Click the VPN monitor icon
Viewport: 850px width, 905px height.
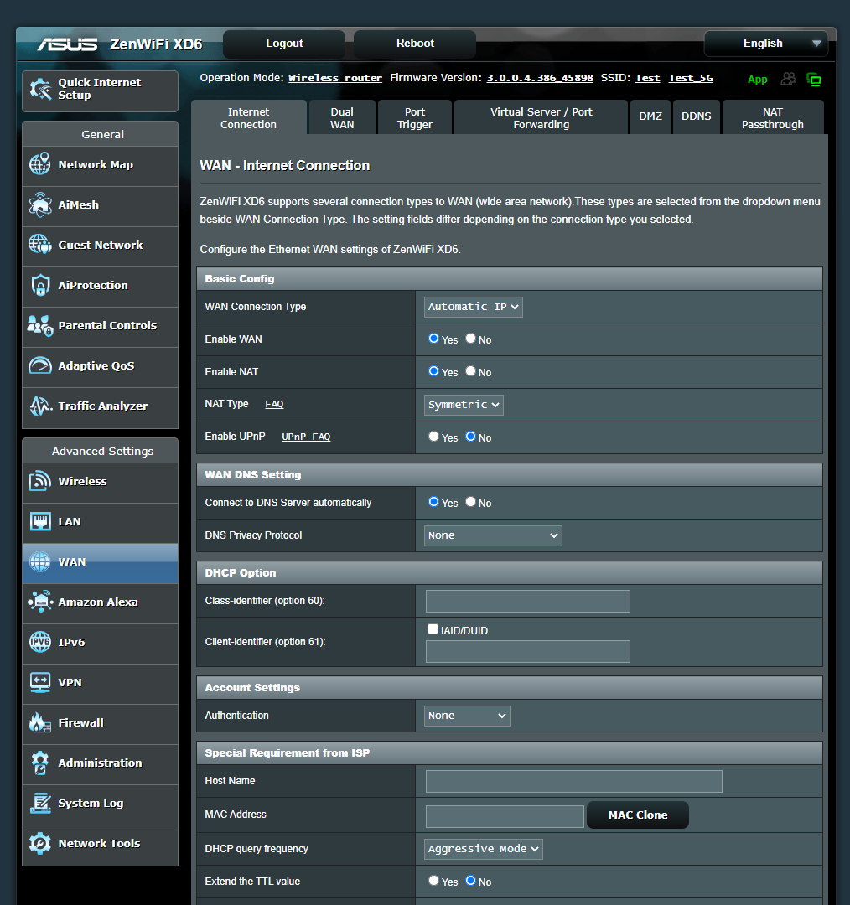(40, 682)
